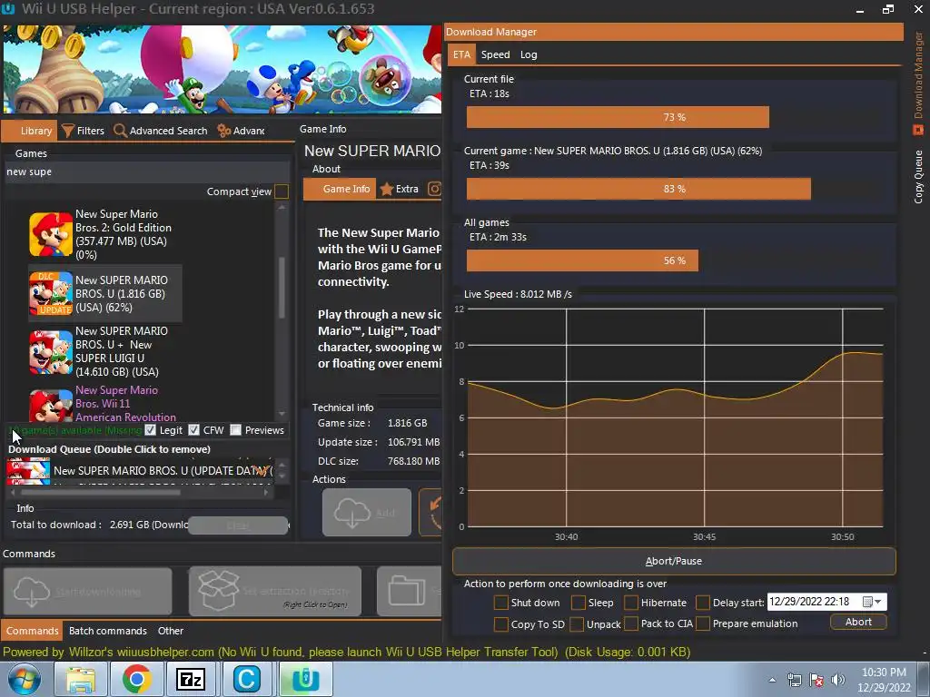The width and height of the screenshot is (930, 697).
Task: Switch to the Log tab
Action: pos(529,54)
